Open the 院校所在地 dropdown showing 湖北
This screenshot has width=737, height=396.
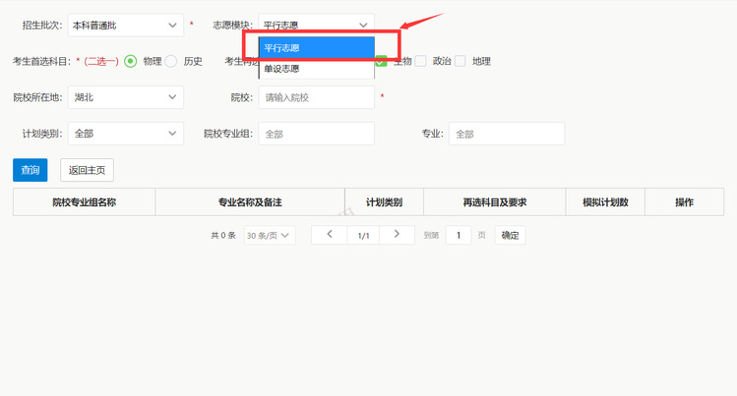click(125, 97)
